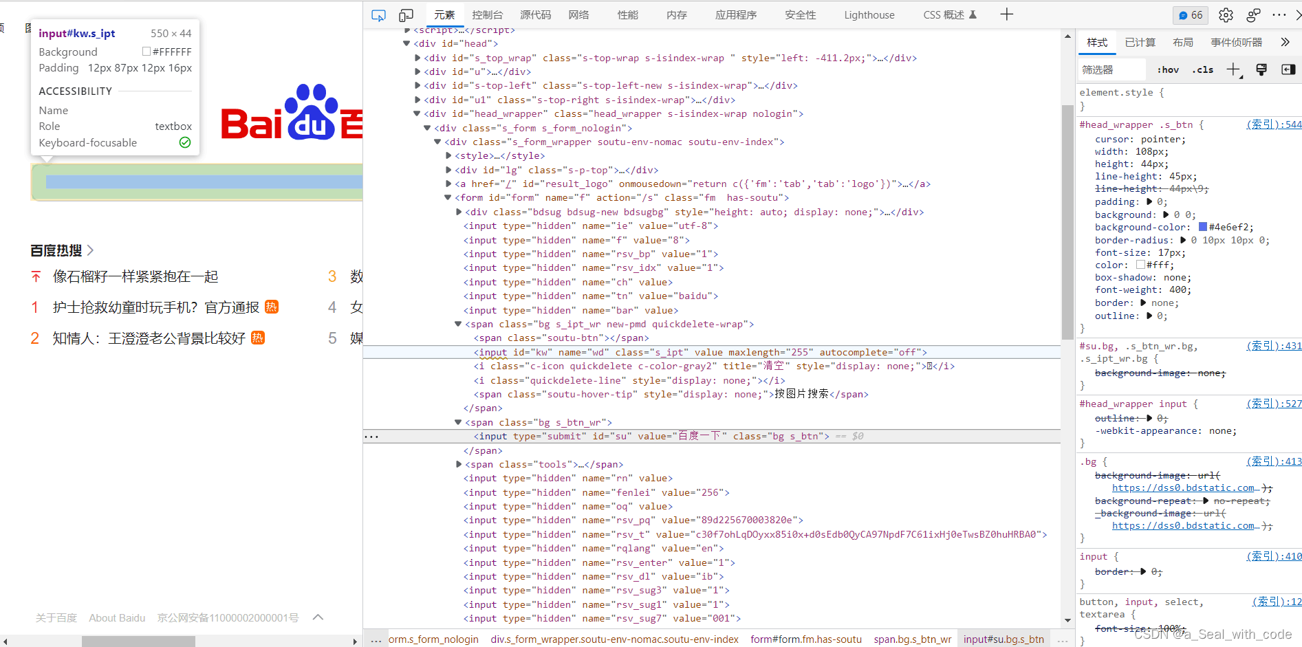Switch to 控制台 tab
Screen dimensions: 1302x647
(x=488, y=15)
